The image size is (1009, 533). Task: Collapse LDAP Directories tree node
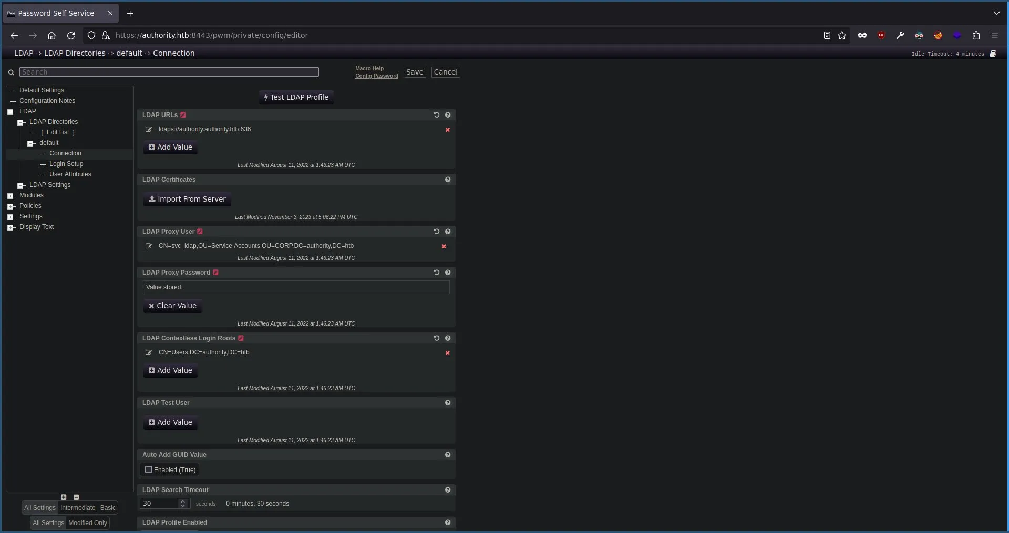(20, 122)
